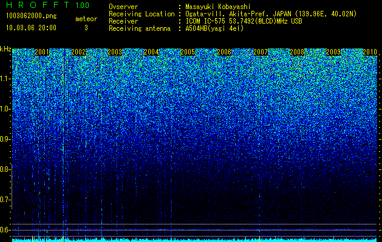Click the 2007 time marker
The image size is (382, 242).
(x=261, y=52)
